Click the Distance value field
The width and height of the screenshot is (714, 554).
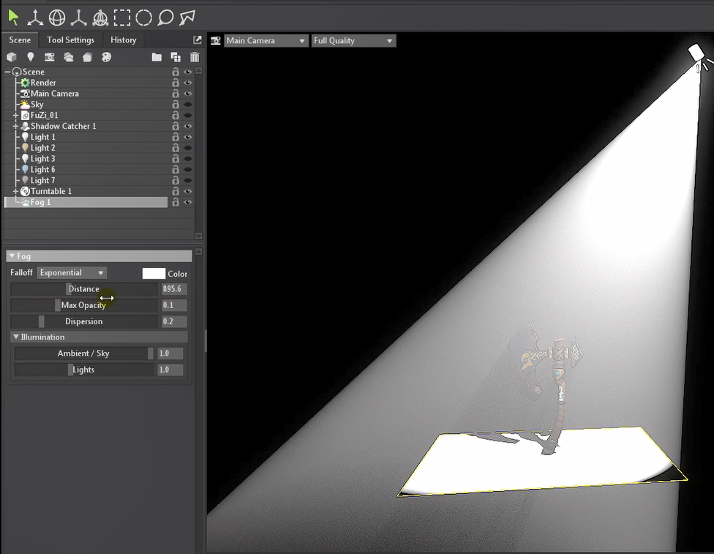click(172, 289)
